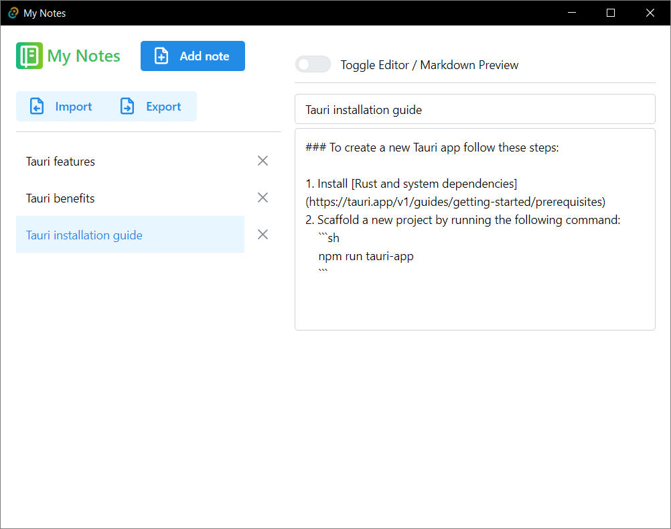Screen dimensions: 671x529
Task: Click the toggle labeled 'Toggle Editor / Markdown Preview'
Action: [313, 64]
